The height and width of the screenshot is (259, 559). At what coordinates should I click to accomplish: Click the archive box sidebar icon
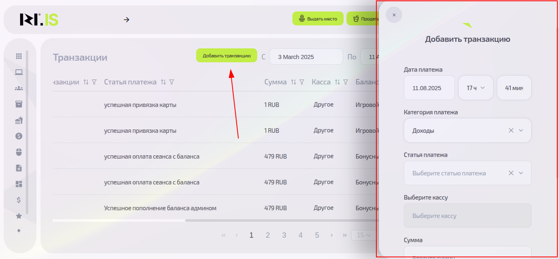pyautogui.click(x=19, y=104)
